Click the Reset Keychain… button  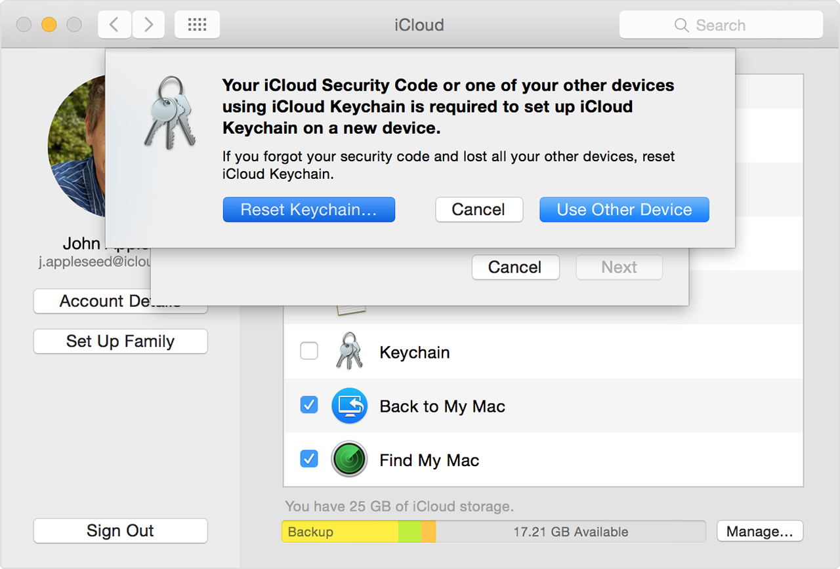pos(308,210)
